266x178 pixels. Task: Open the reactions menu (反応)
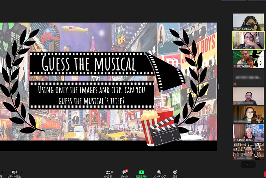point(175,174)
